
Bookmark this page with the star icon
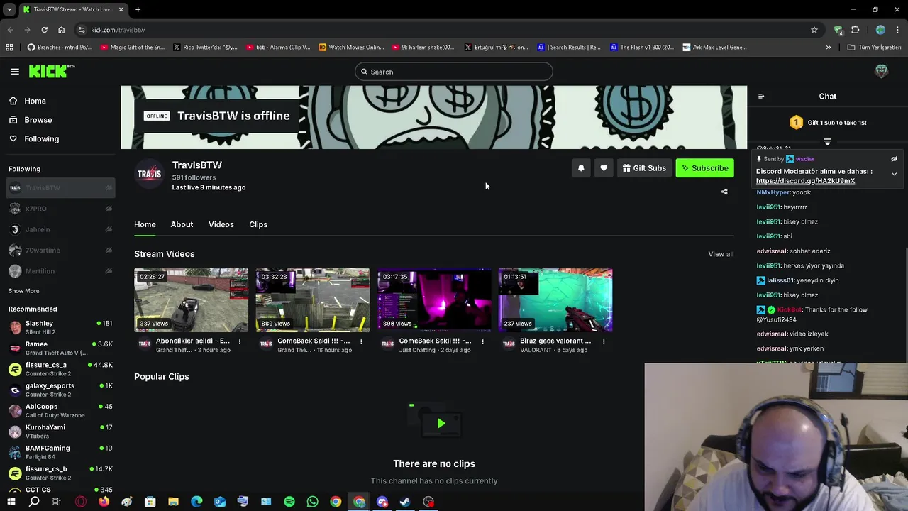(814, 30)
